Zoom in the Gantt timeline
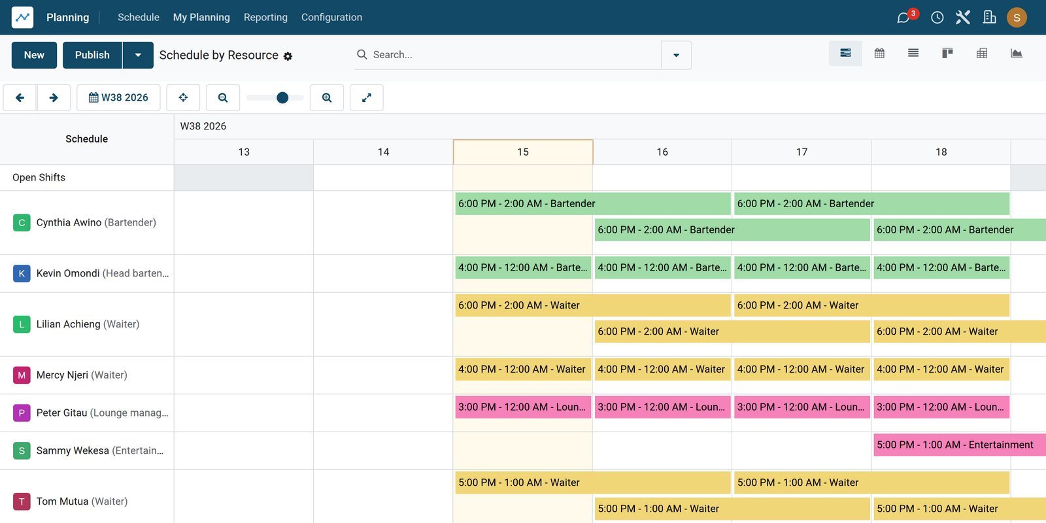Image resolution: width=1046 pixels, height=523 pixels. point(327,97)
